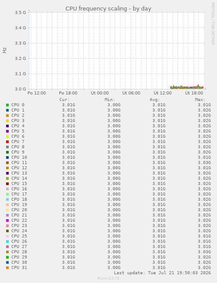Viewport: 217px width, 283px height.
Task: Click the 'CPU 19' legend label
Action: (19, 205)
